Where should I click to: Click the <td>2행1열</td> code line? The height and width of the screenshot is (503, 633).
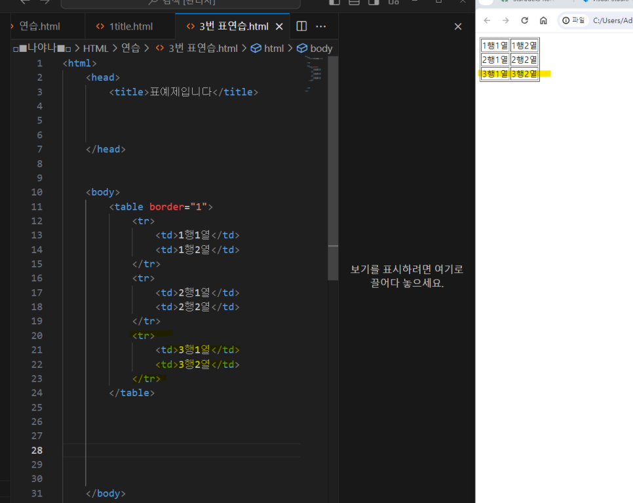[x=197, y=292]
